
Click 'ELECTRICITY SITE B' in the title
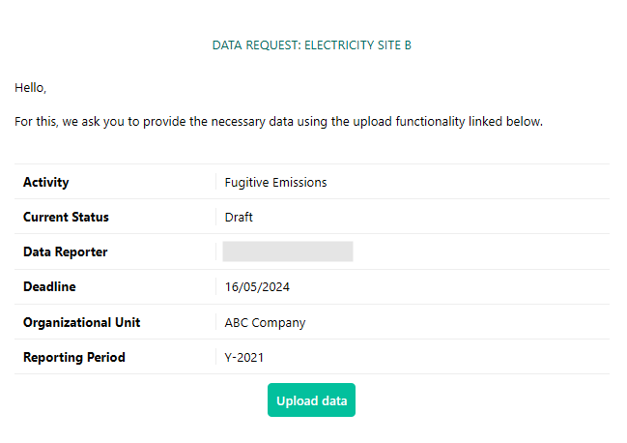tap(357, 45)
